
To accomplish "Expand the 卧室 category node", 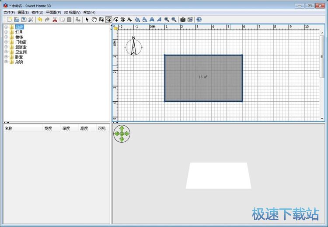I will point(6,57).
